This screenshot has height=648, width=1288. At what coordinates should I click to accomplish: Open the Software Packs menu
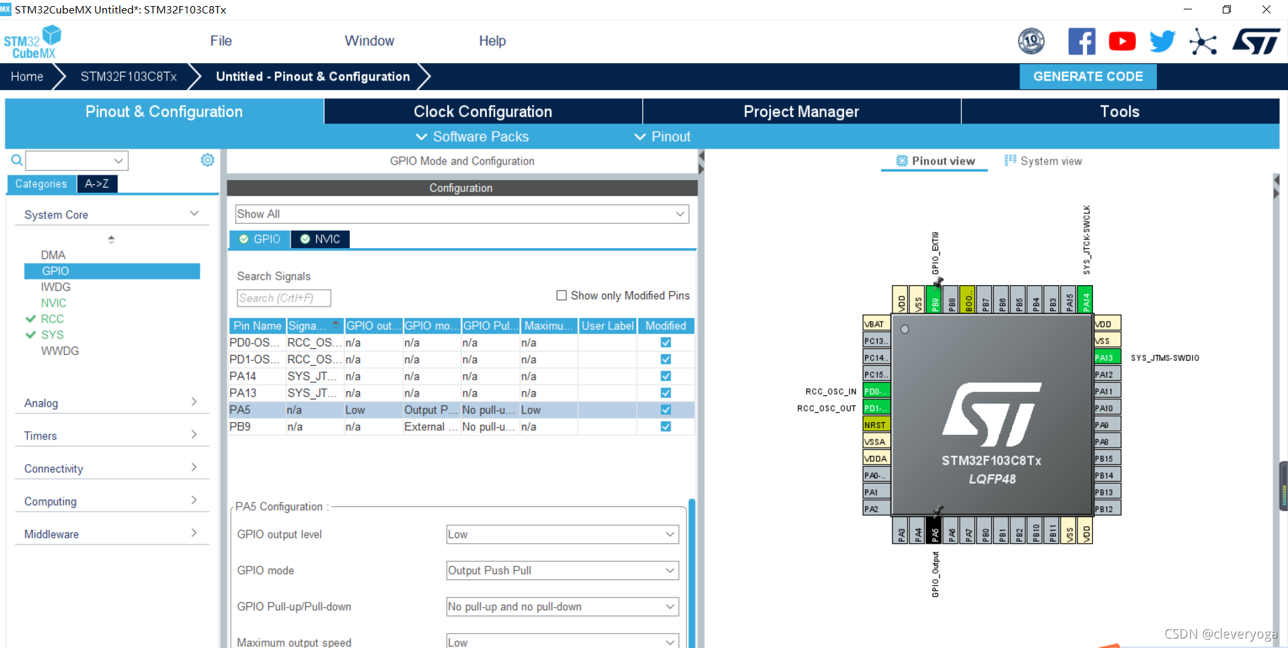473,136
